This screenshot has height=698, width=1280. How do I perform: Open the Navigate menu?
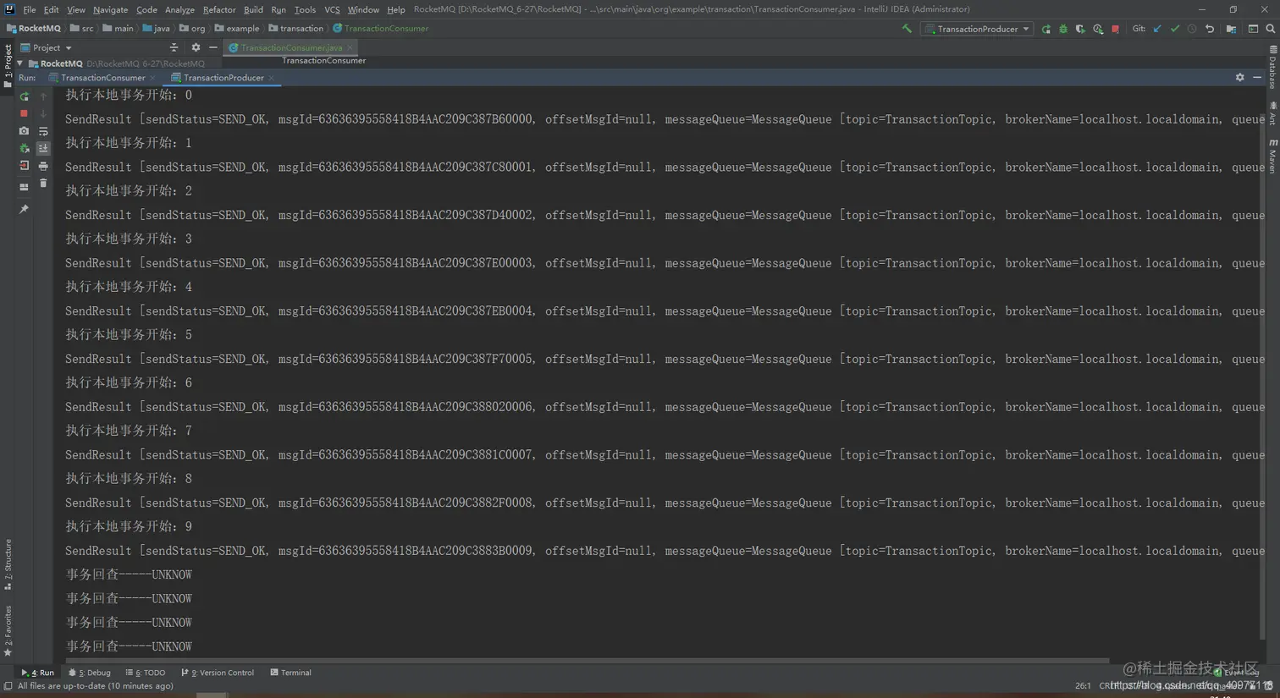click(110, 10)
